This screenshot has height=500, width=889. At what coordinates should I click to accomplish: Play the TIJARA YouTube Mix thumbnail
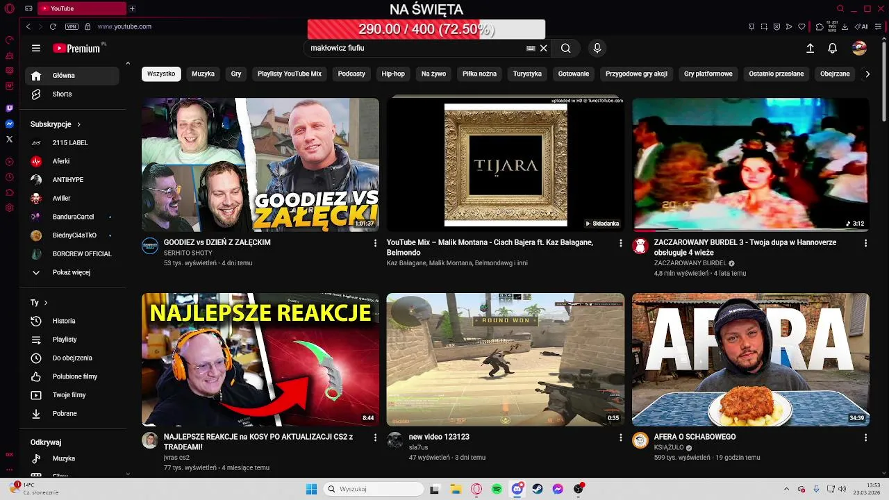point(506,165)
